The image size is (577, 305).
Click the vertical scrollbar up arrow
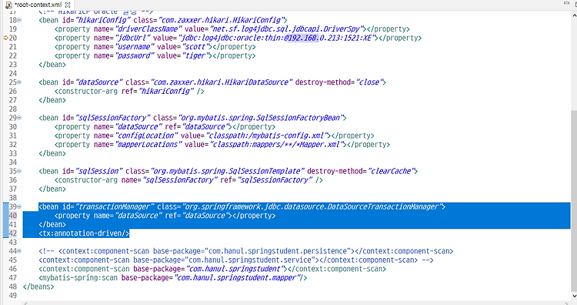pos(574,15)
